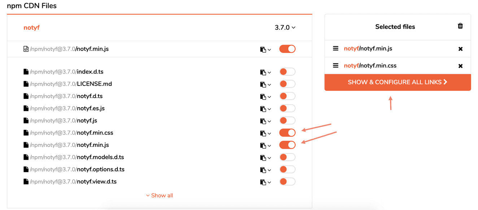Remove notyf/notyf.min.js from selected files

coord(461,48)
